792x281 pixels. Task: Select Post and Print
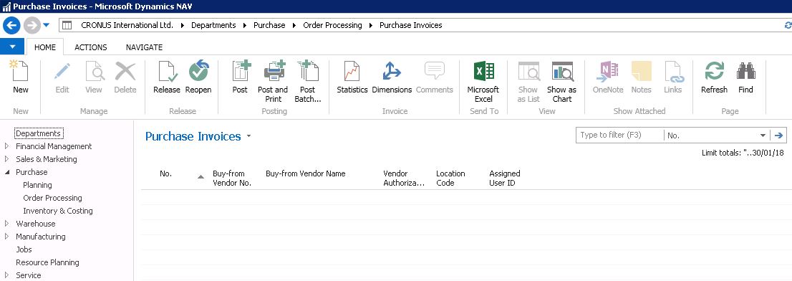pos(273,81)
